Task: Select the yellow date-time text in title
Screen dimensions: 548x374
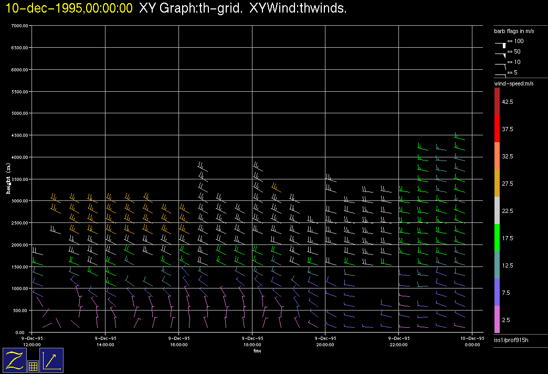Action: coord(69,8)
